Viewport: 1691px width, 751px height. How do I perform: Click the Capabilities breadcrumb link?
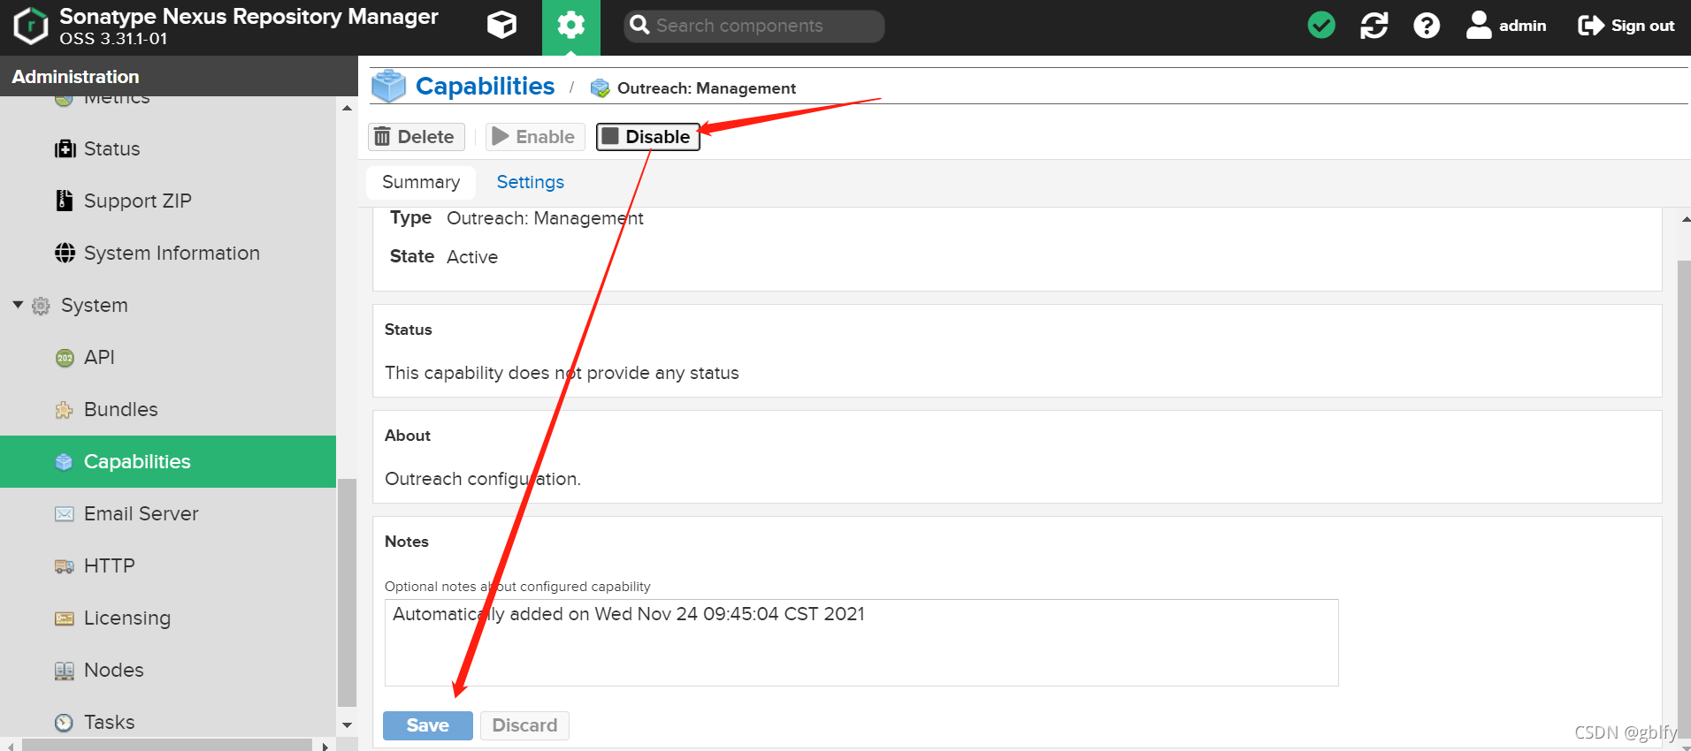point(485,87)
